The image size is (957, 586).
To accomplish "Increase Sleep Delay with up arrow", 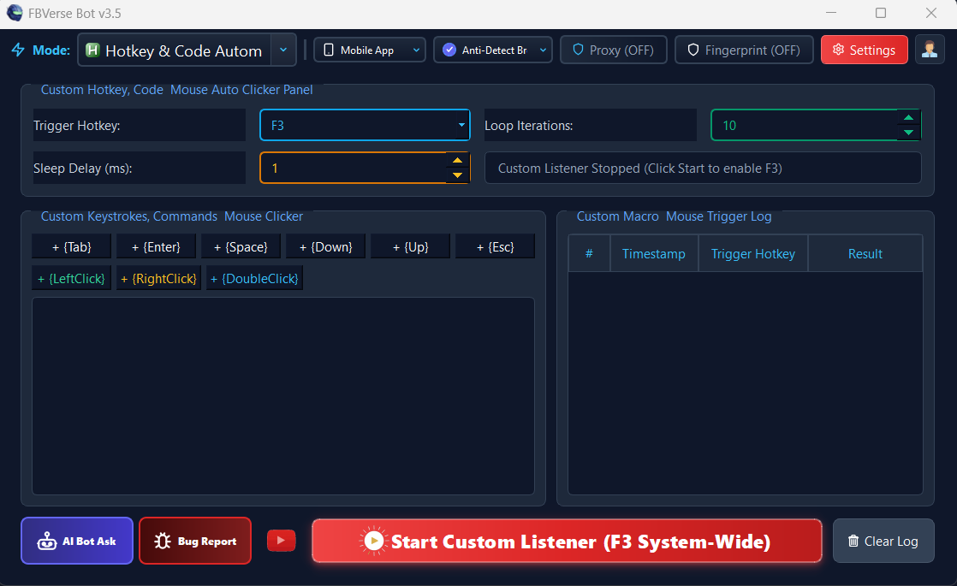I will pyautogui.click(x=457, y=160).
